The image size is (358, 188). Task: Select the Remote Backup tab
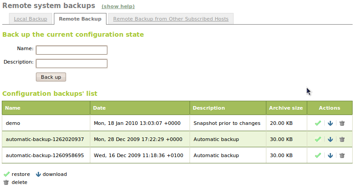(x=80, y=19)
